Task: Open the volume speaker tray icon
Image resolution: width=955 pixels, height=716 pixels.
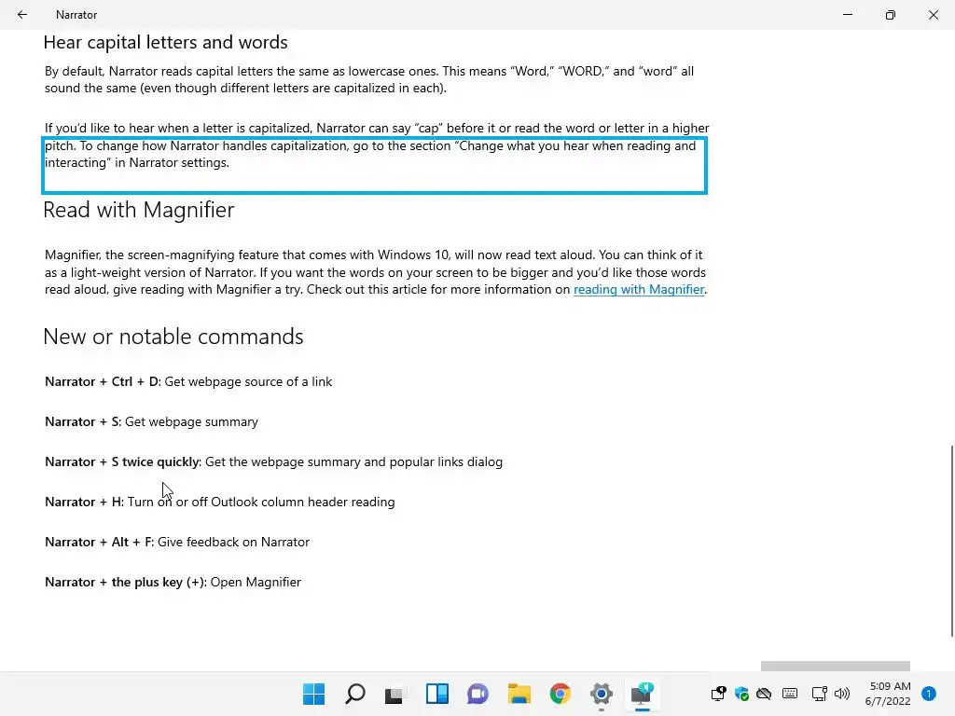Action: click(x=842, y=694)
